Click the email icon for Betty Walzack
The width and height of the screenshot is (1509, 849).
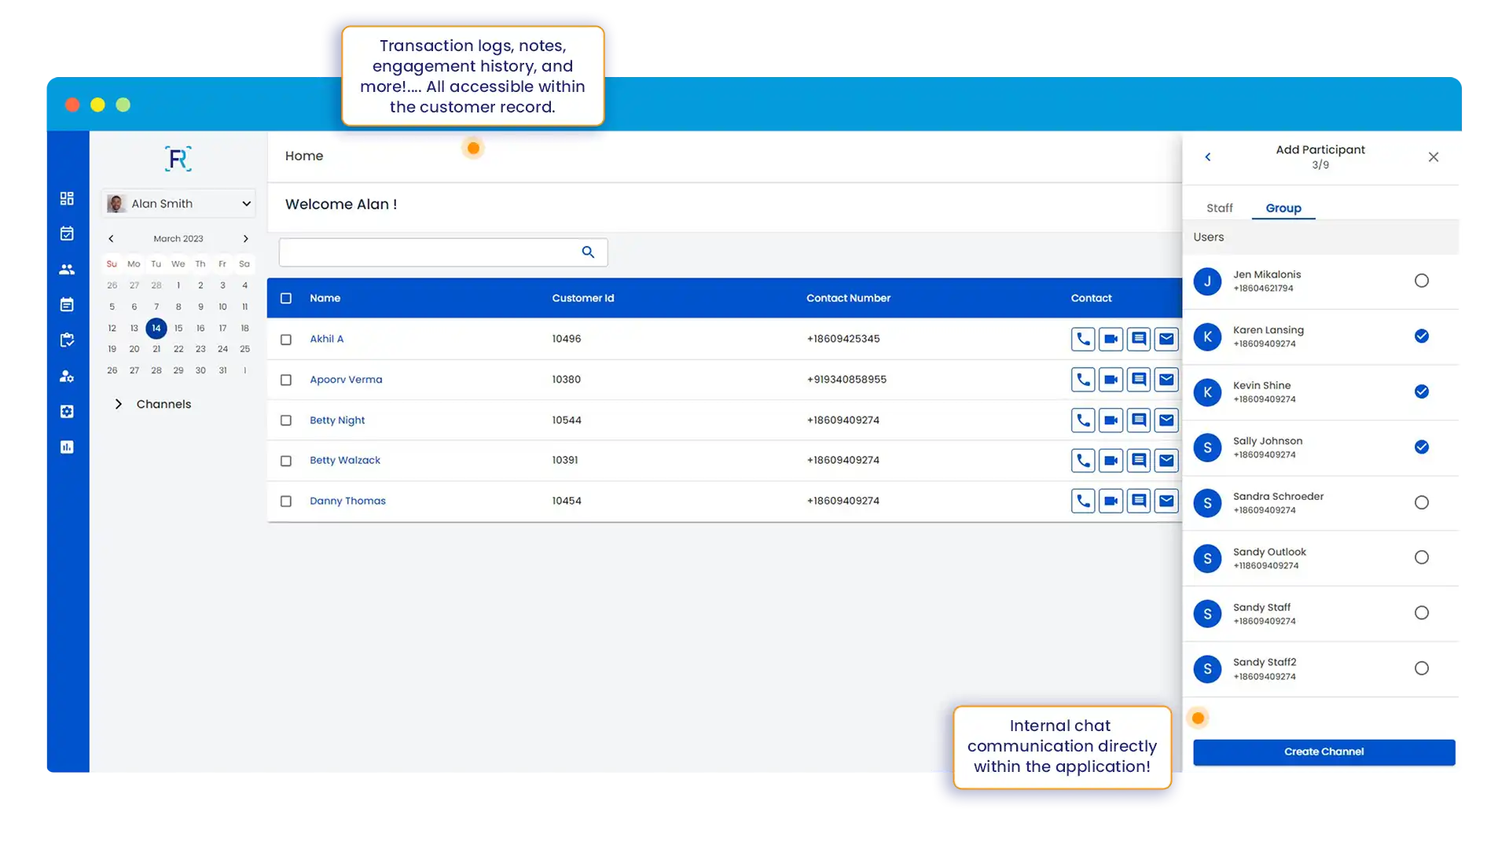[x=1166, y=460]
